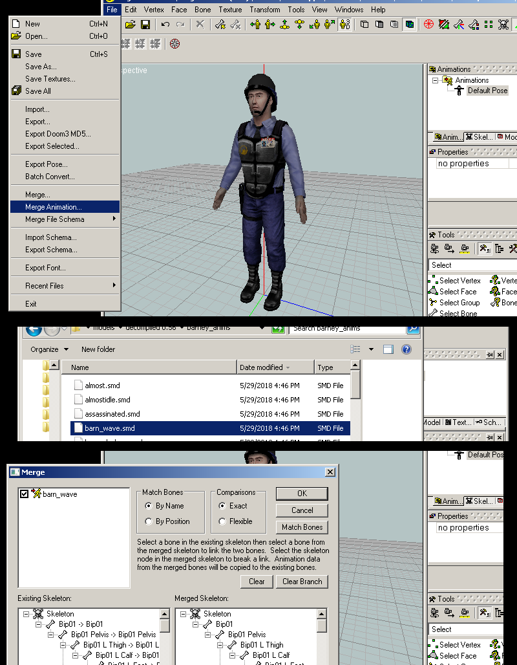
Task: Click the blue help icon in file browser
Action: [x=406, y=349]
